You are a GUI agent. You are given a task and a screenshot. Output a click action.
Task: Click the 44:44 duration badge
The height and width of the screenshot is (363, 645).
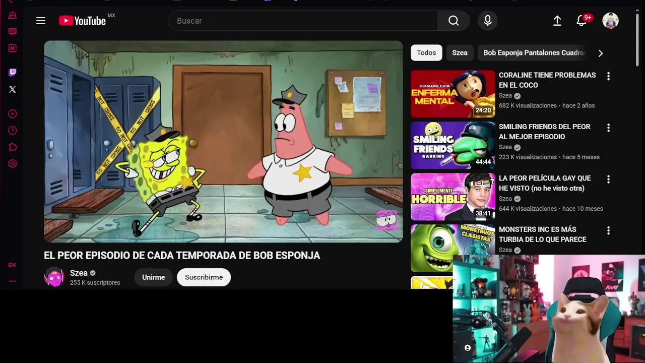point(483,162)
